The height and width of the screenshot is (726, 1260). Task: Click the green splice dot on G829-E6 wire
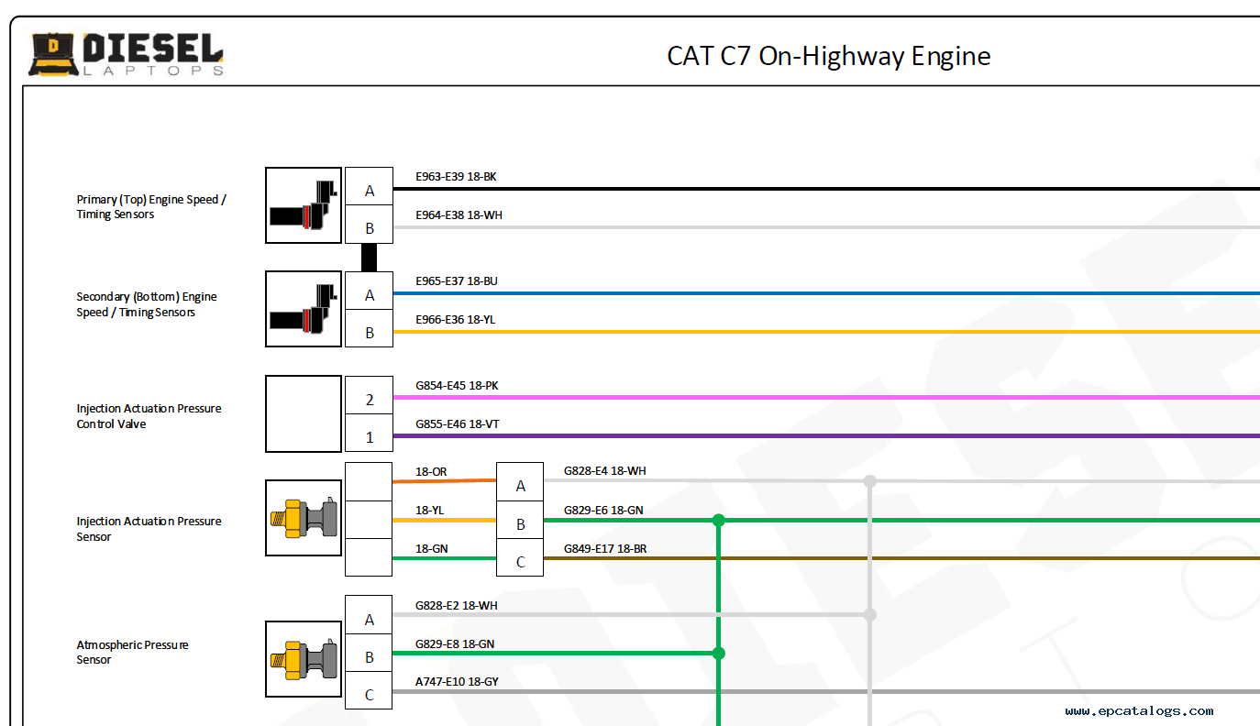coord(719,520)
